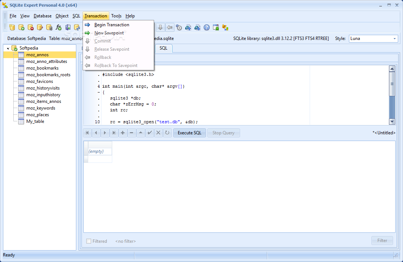The height and width of the screenshot is (262, 403).
Task: Click the minus delete record button
Action: pyautogui.click(x=131, y=133)
